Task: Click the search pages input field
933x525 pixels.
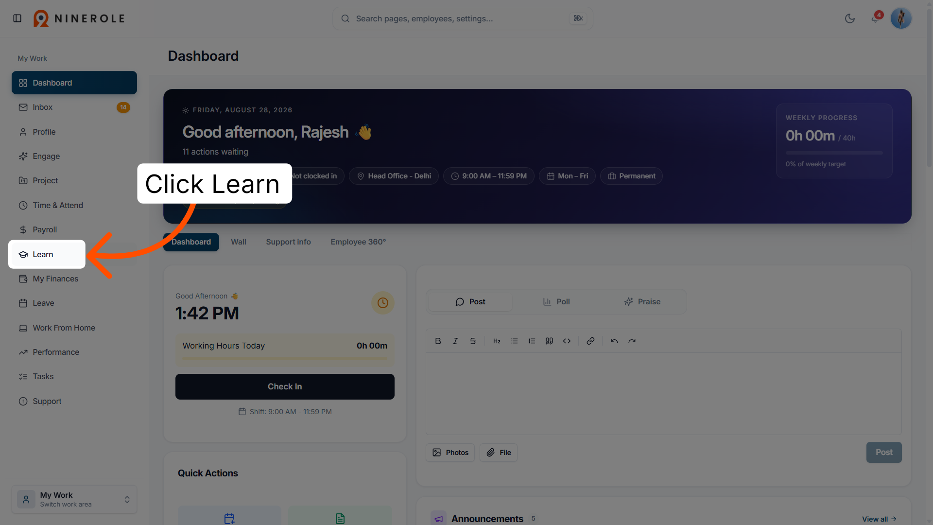Action: click(x=463, y=18)
